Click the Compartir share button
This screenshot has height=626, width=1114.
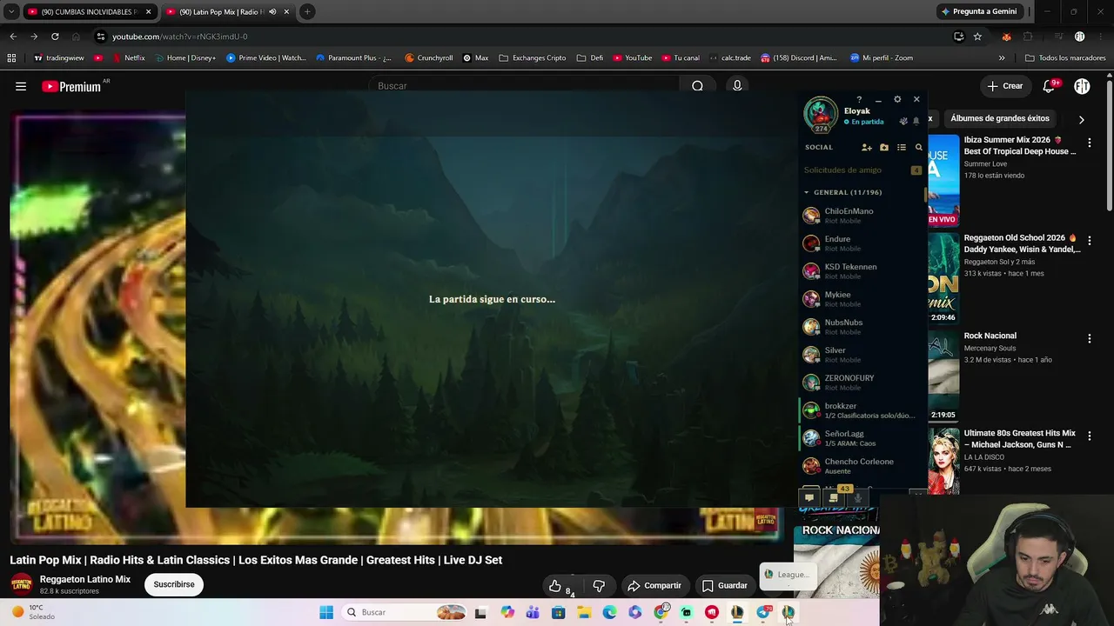654,586
